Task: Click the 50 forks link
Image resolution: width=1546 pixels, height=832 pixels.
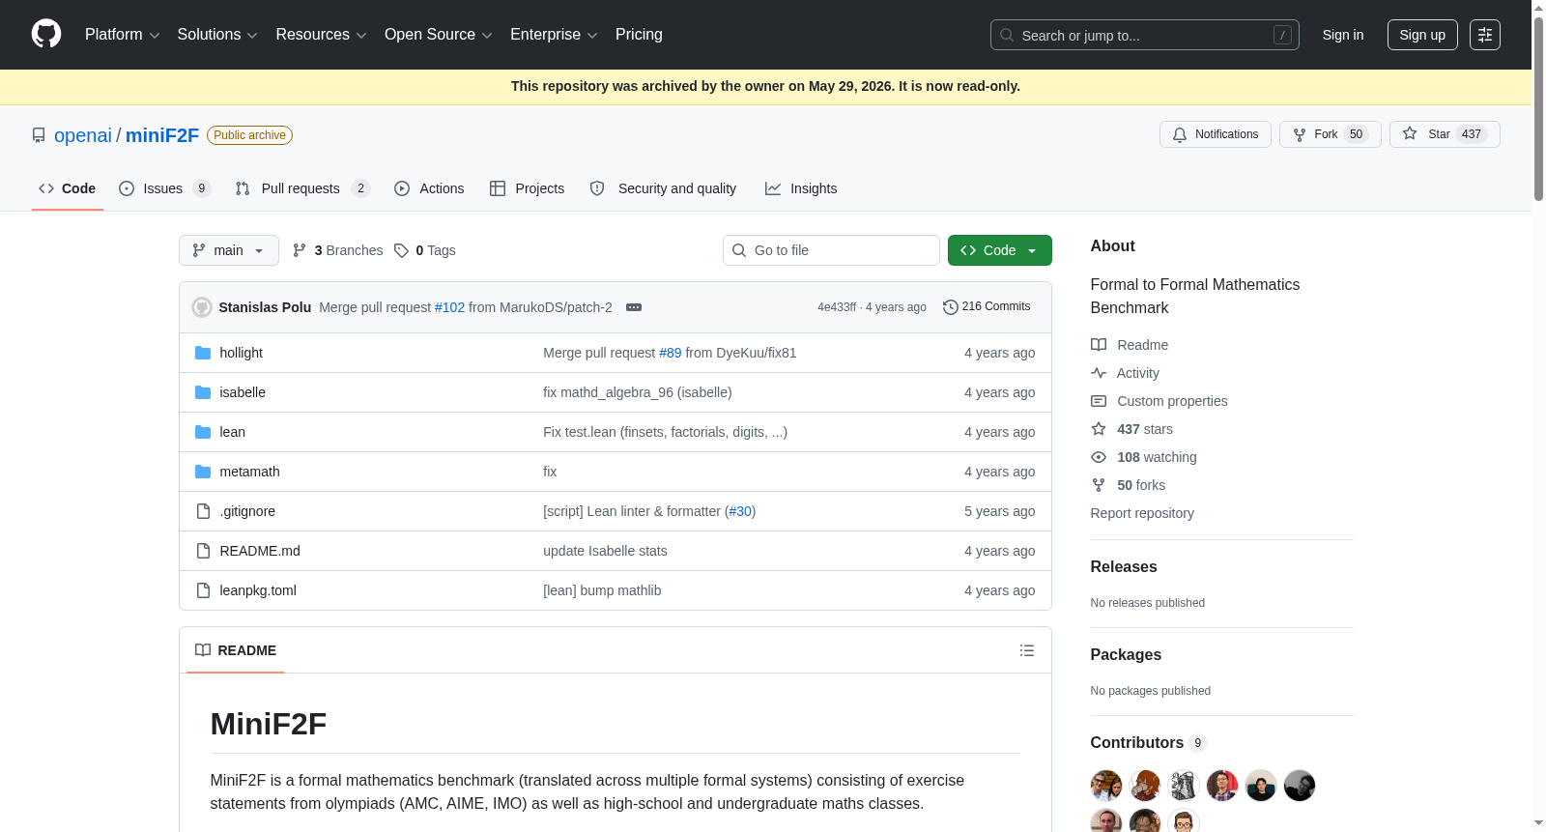Action: [1141, 485]
